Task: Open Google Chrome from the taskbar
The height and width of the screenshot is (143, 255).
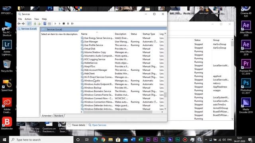Action: click(x=103, y=139)
